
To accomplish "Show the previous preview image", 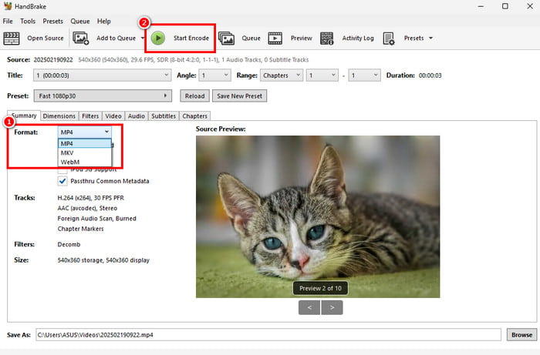I will [x=309, y=307].
